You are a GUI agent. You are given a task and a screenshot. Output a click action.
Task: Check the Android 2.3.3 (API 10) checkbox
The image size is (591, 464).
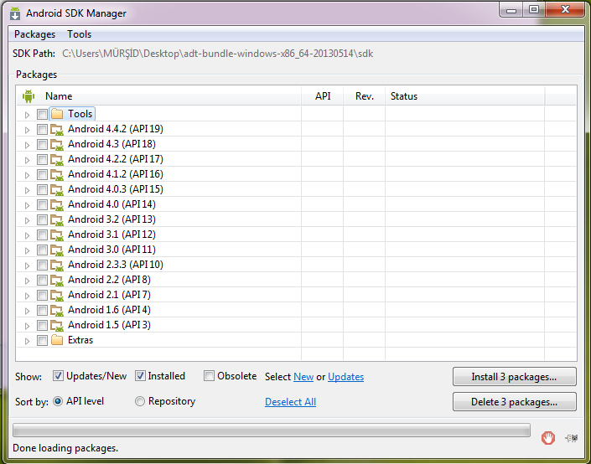coord(42,265)
